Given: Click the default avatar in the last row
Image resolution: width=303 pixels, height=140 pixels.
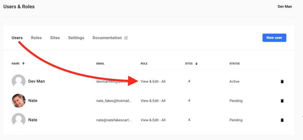Looking at the screenshot, I should click(x=18, y=120).
